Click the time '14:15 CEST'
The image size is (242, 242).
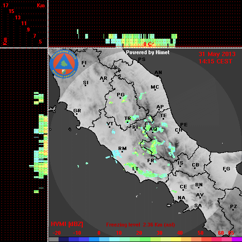pyautogui.click(x=215, y=61)
